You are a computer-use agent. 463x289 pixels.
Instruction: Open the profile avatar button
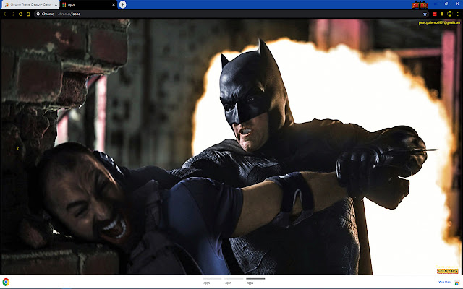[x=449, y=14]
